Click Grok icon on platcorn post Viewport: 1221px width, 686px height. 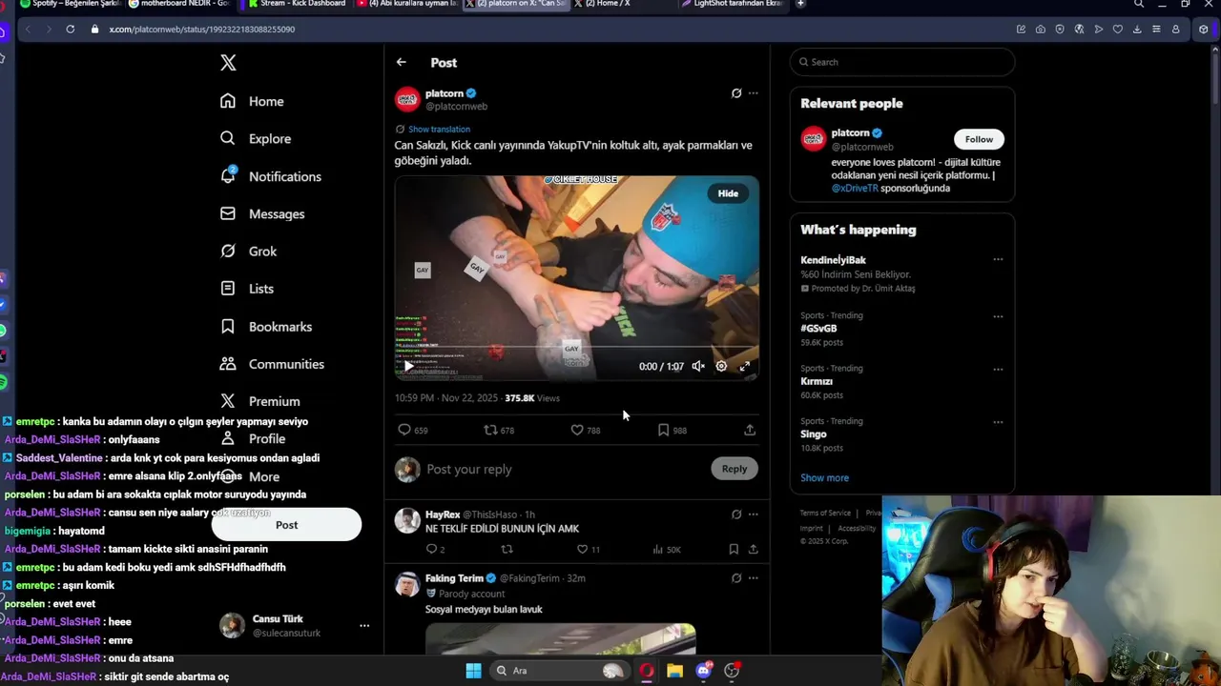tap(736, 93)
